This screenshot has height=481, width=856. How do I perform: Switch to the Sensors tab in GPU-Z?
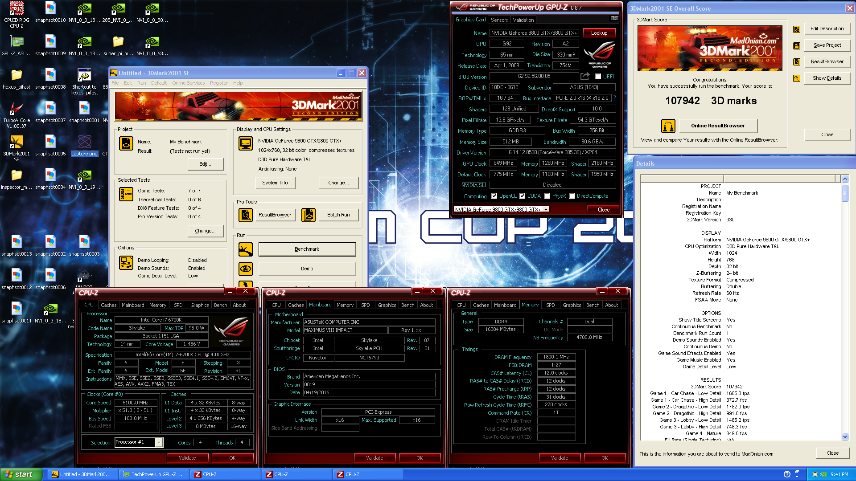499,20
